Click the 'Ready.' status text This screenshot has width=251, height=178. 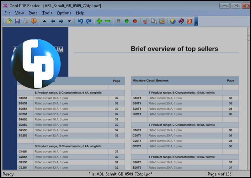(x=9, y=174)
